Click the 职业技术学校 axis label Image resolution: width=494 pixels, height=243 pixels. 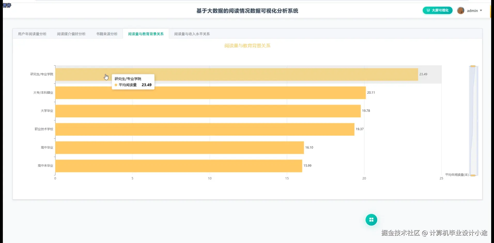44,129
